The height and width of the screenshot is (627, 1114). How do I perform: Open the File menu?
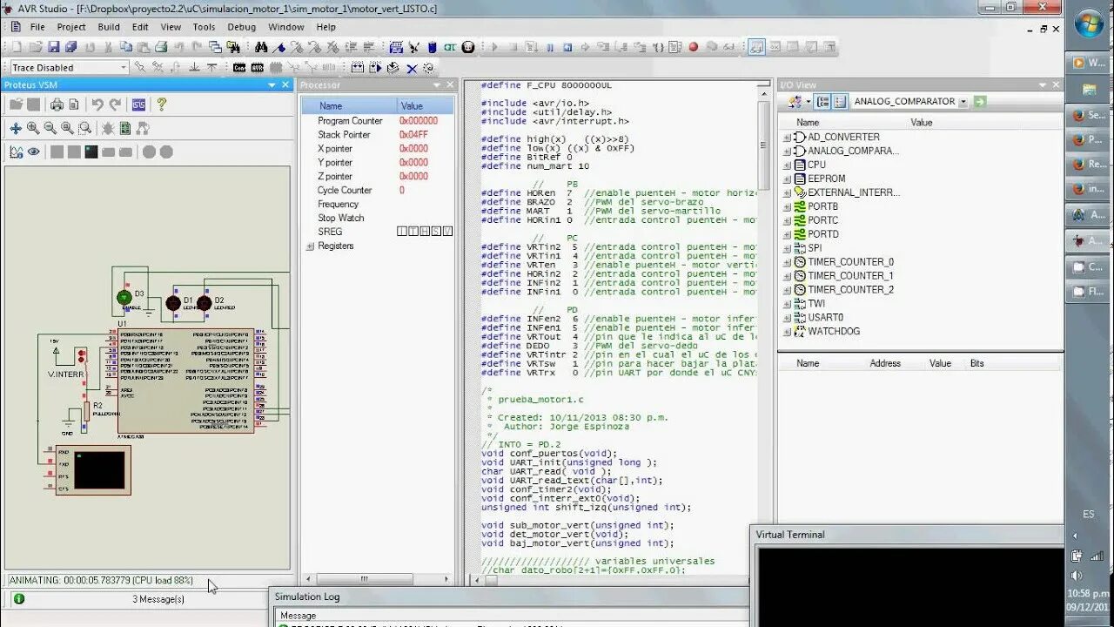(x=37, y=27)
